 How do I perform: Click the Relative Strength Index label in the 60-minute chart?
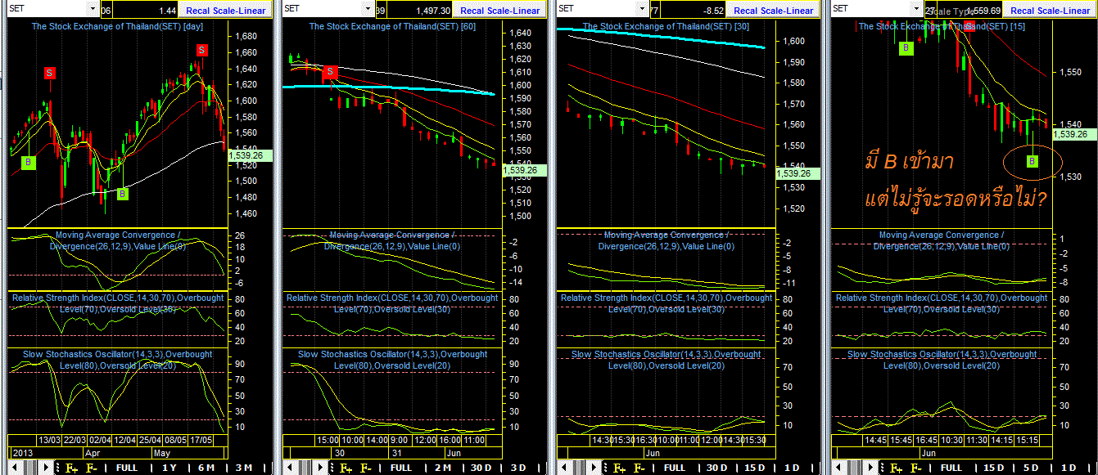391,303
